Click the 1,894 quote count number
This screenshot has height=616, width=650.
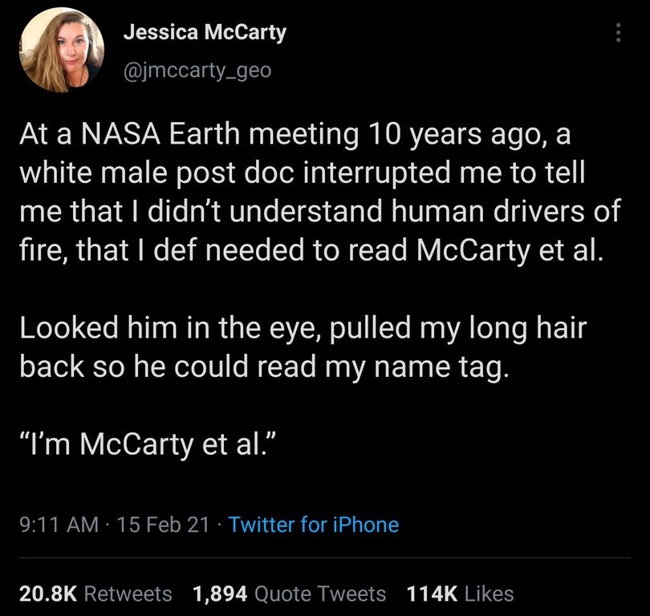click(221, 594)
